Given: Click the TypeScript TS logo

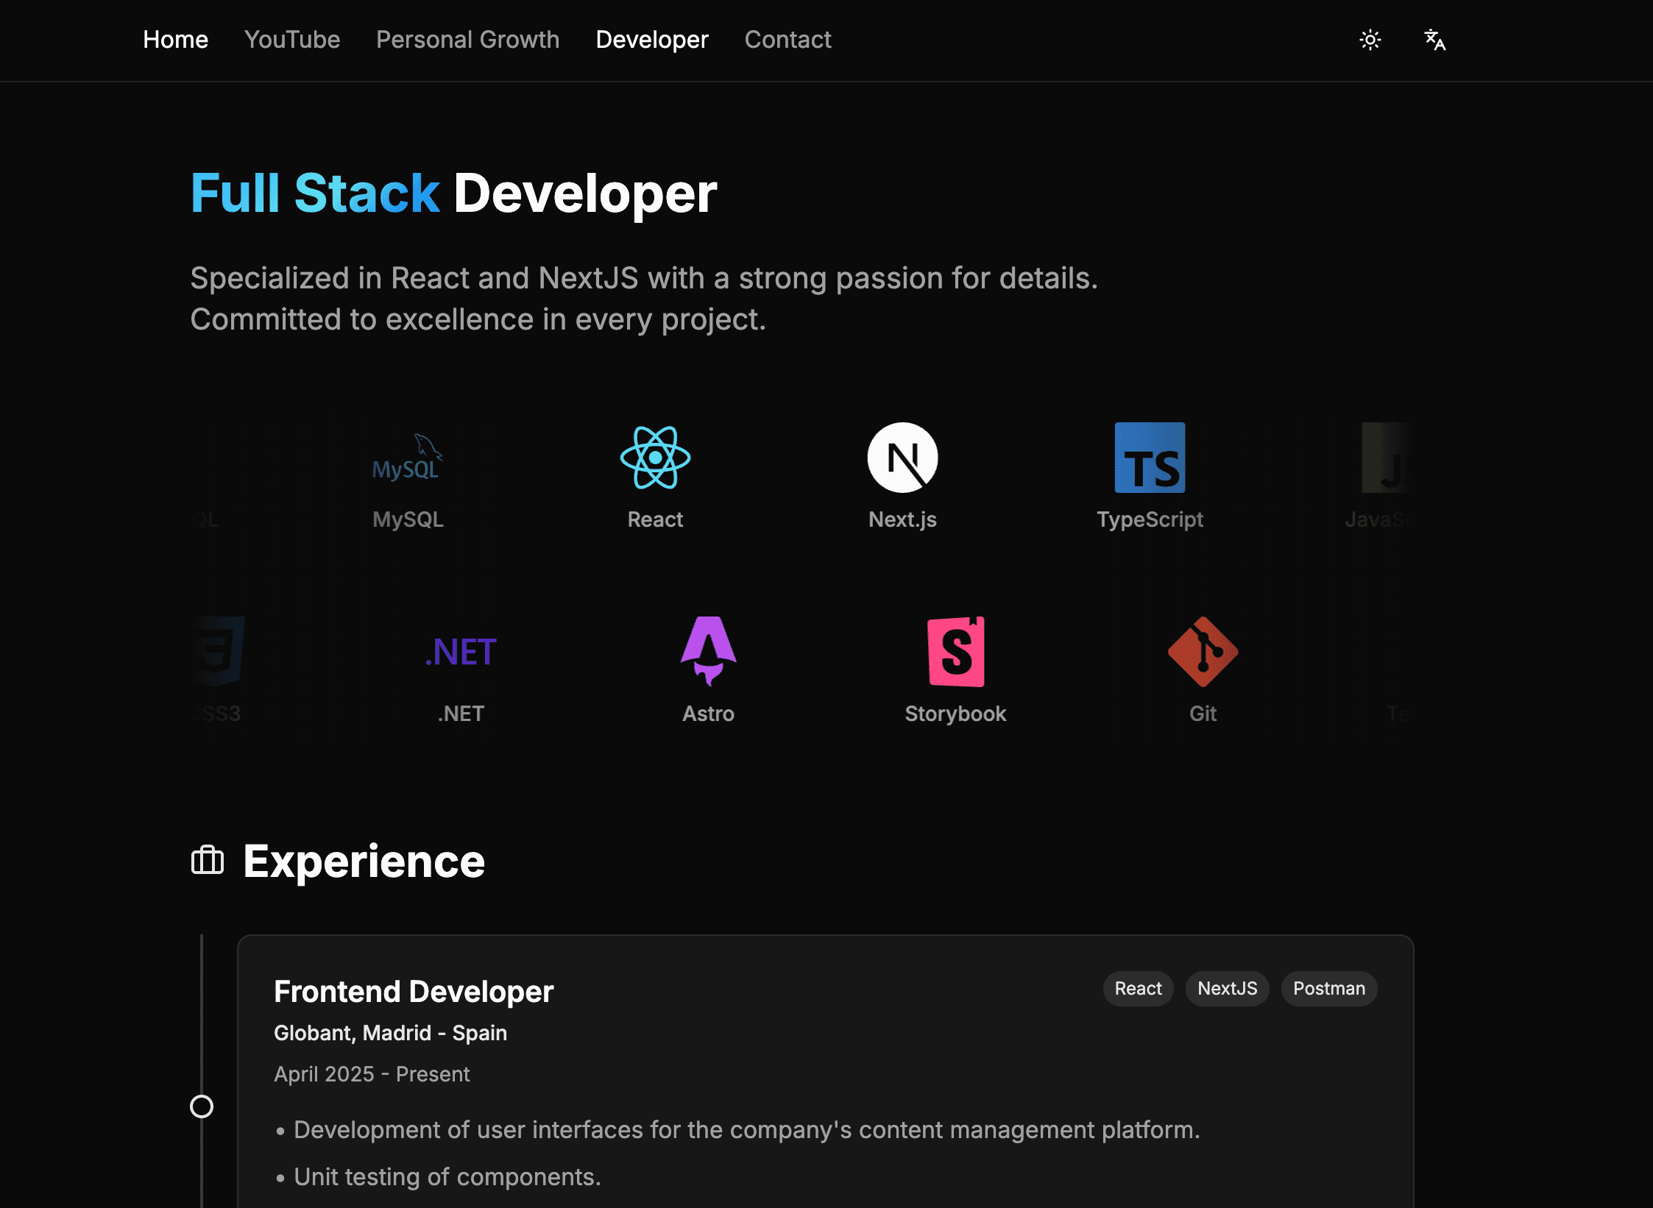Looking at the screenshot, I should click(x=1150, y=458).
